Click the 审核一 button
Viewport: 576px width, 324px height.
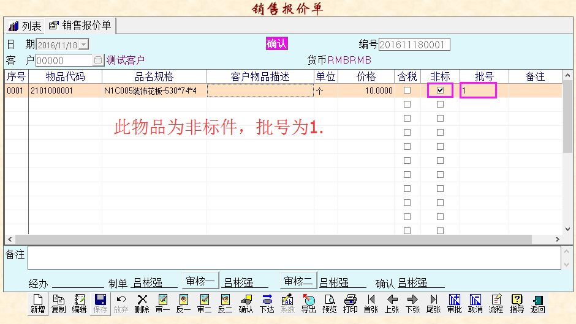[x=200, y=281]
